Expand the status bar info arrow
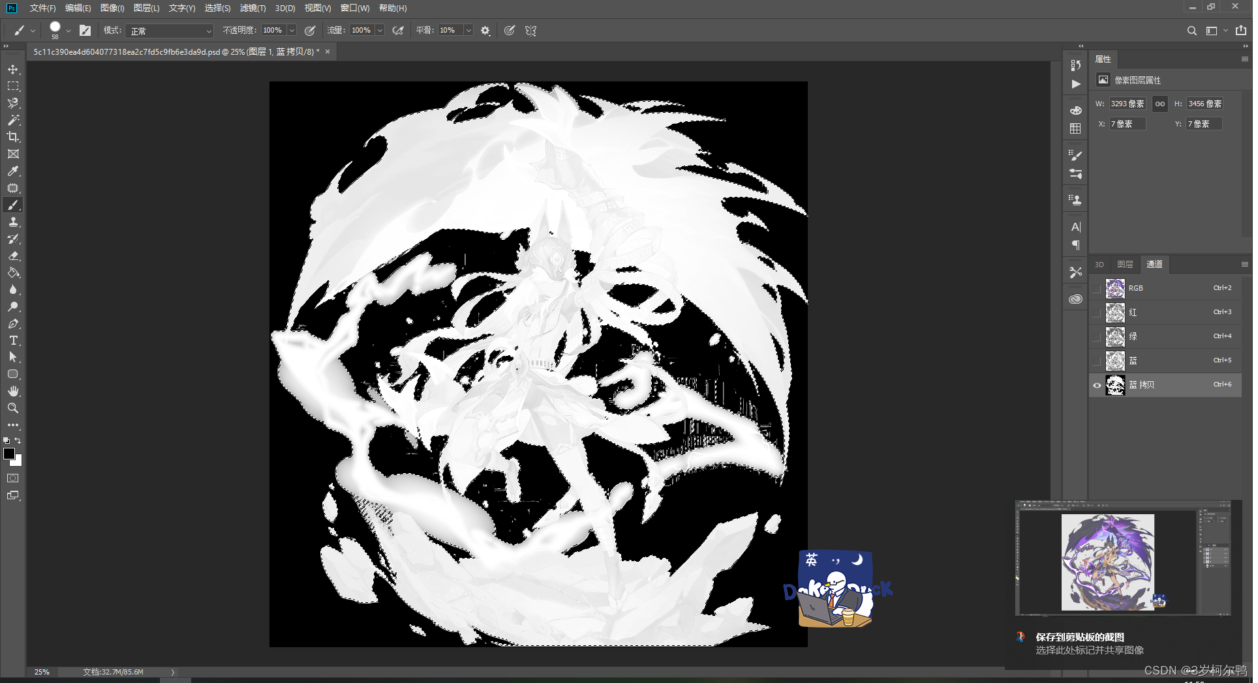Screen dimensions: 1258x683 coord(173,672)
